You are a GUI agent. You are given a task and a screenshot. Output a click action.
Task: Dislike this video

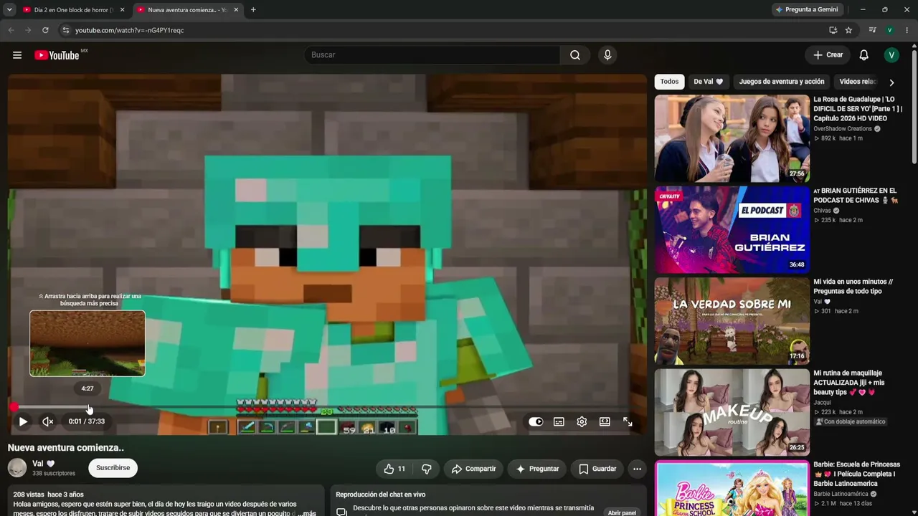point(426,469)
